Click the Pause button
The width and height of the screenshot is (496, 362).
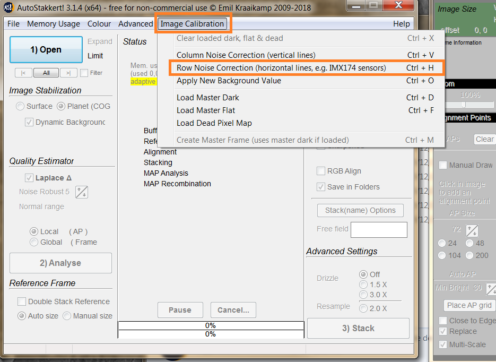180,310
